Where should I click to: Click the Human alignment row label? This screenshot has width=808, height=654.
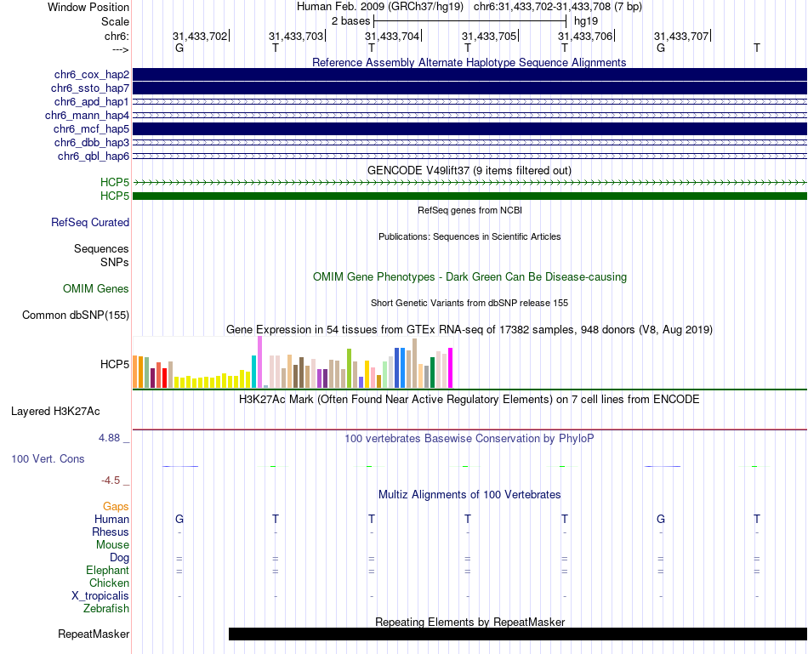tap(111, 519)
